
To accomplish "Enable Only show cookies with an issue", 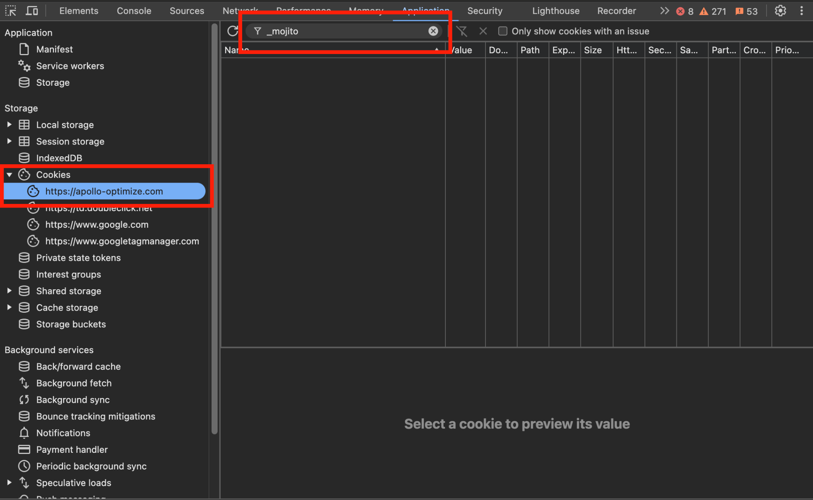I will tap(503, 31).
